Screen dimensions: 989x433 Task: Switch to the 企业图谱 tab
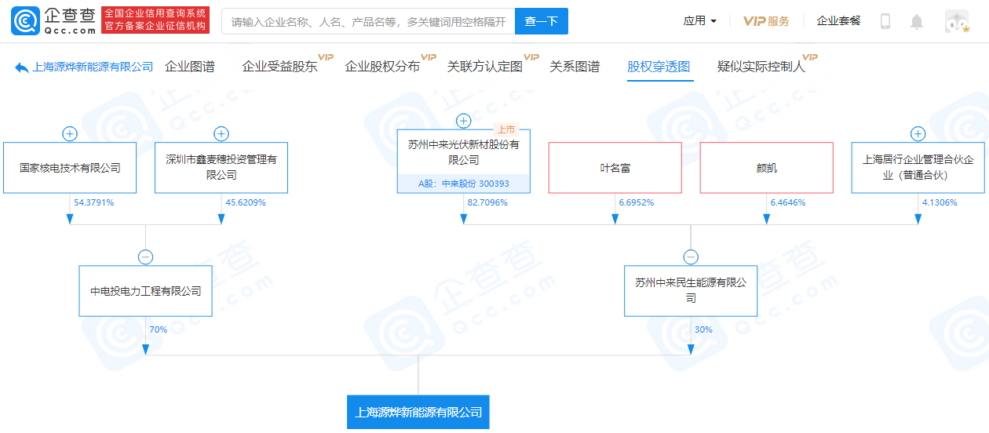point(189,67)
